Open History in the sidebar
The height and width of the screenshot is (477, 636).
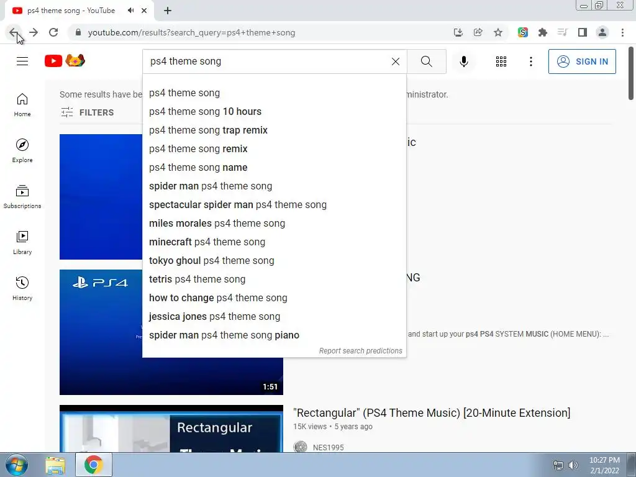tap(22, 288)
